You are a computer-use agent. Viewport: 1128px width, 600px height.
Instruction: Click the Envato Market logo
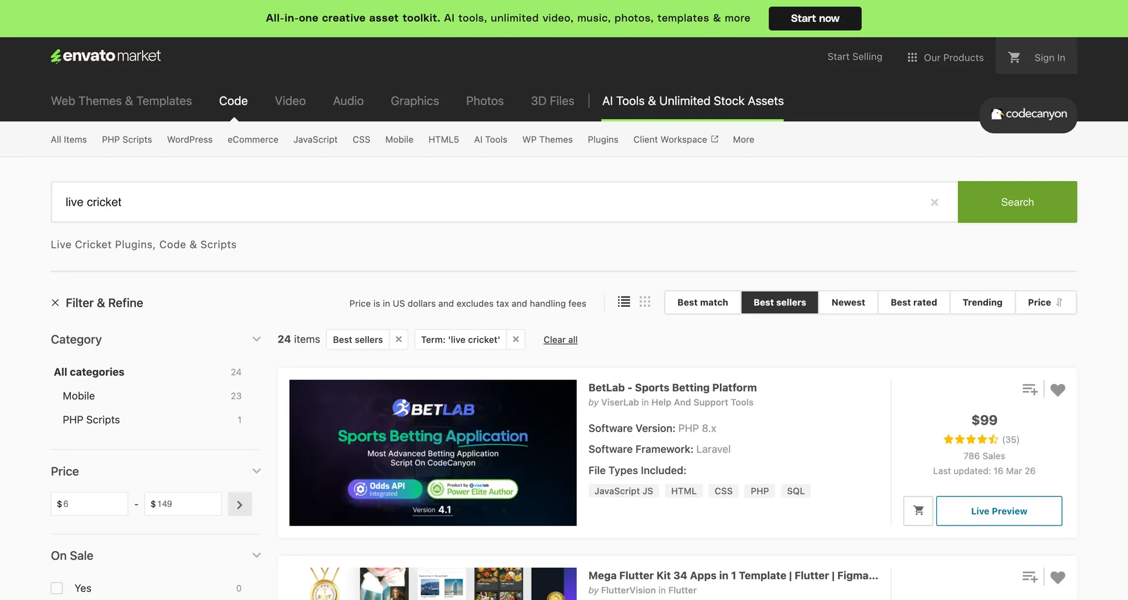pos(106,56)
